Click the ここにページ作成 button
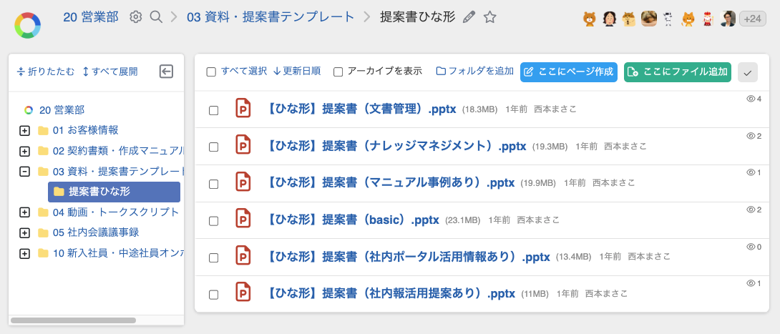The width and height of the screenshot is (780, 334). click(x=568, y=72)
